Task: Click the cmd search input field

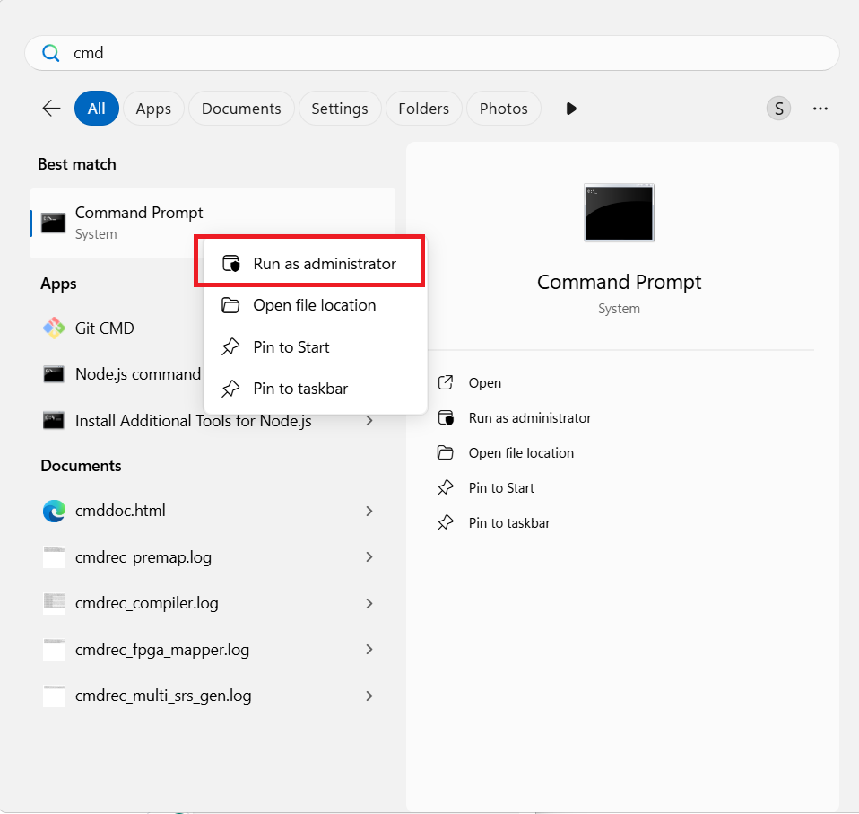Action: pyautogui.click(x=430, y=53)
